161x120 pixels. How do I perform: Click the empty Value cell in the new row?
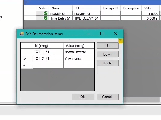click(79, 65)
